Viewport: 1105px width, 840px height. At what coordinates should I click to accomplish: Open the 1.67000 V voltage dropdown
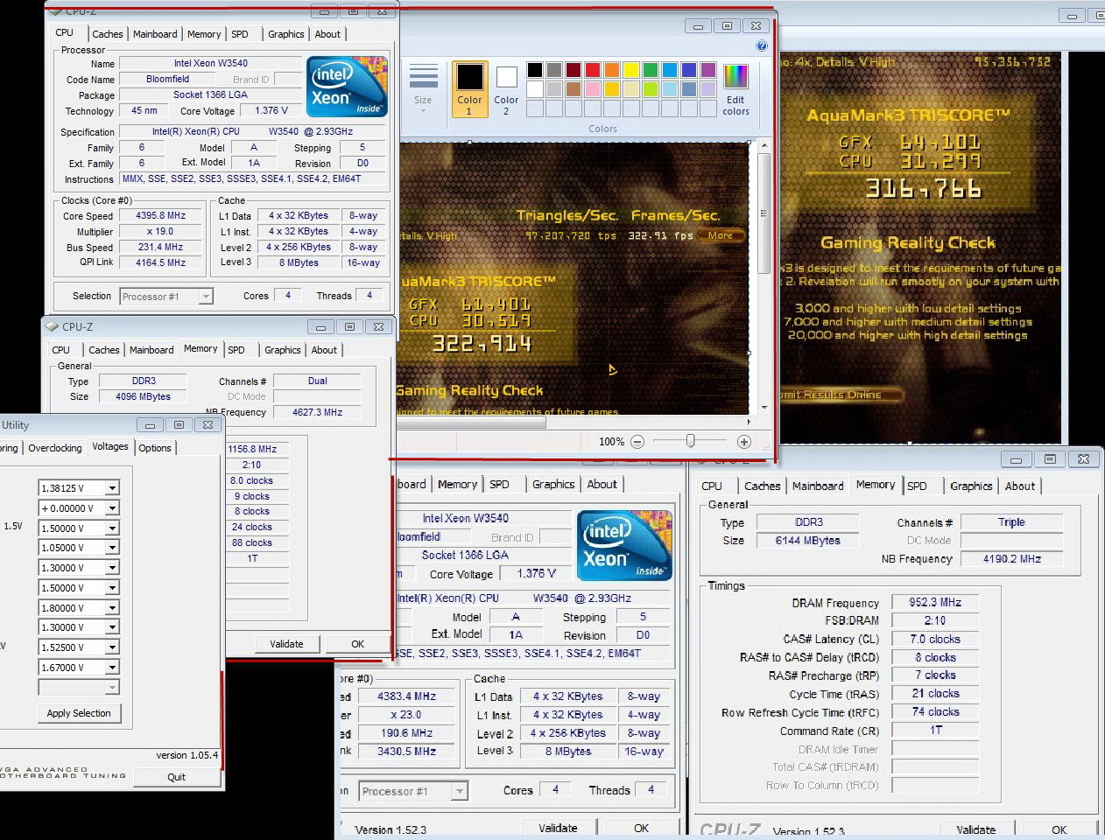(112, 668)
